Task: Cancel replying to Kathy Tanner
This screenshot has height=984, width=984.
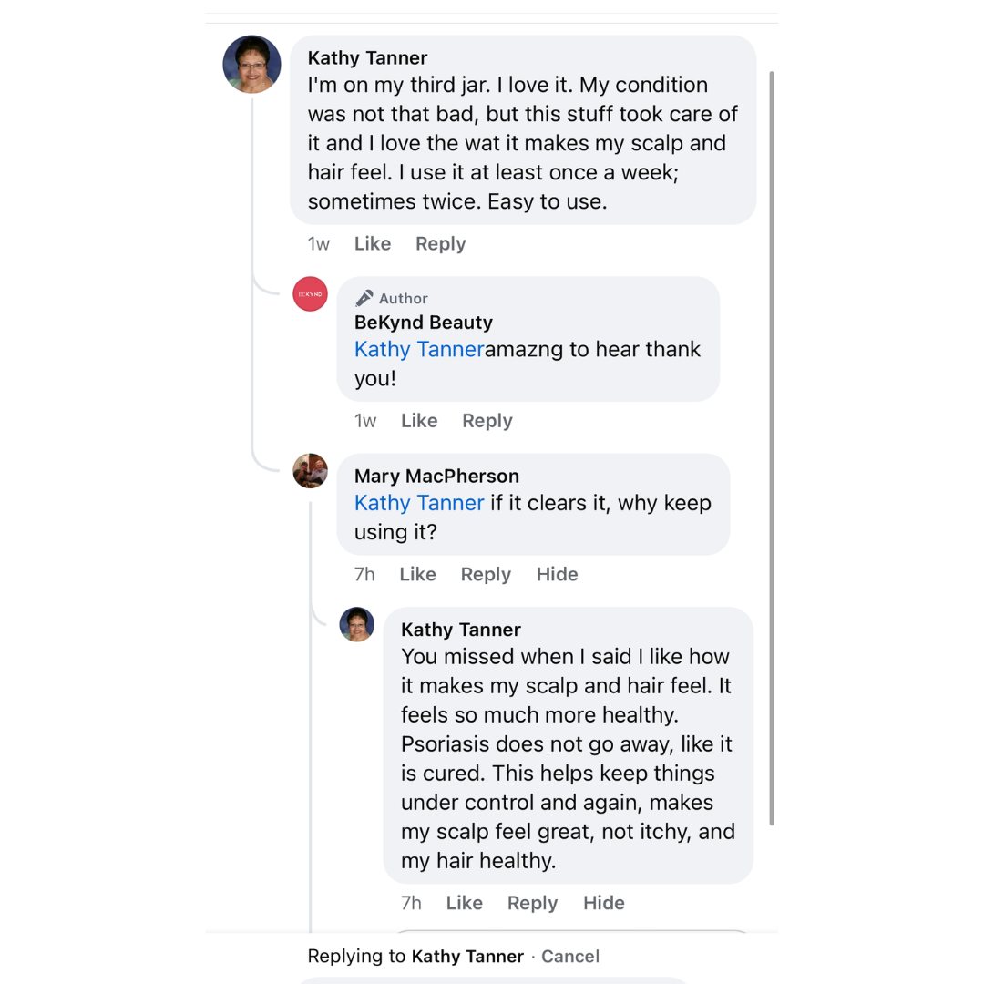Action: [x=570, y=957]
